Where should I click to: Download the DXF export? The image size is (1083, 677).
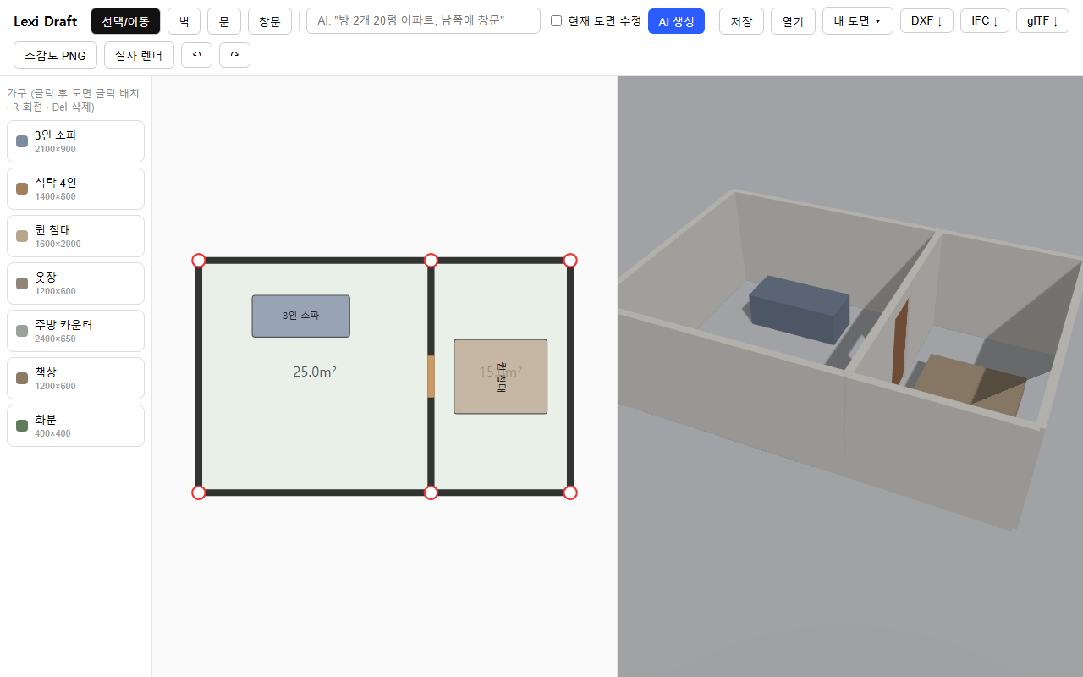click(926, 21)
